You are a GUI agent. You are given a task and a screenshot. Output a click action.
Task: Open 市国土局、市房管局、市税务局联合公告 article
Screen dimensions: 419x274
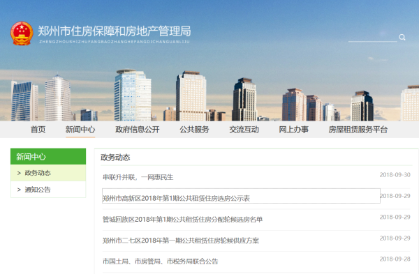161,261
